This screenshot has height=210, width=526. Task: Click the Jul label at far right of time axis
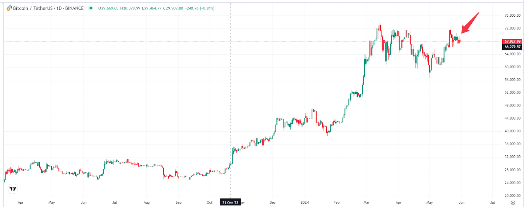pos(492,202)
